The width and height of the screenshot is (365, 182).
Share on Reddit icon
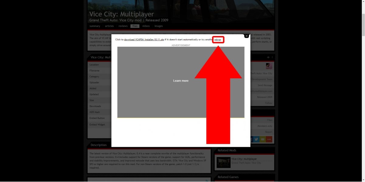point(269,139)
